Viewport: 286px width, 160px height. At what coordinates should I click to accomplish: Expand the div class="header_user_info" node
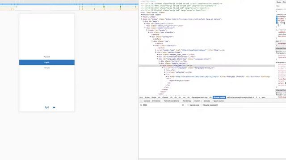tap(157, 54)
